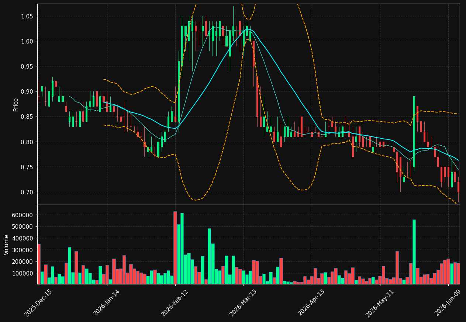Select the 0.90 price tick label
466x322 pixels.
tap(27, 91)
